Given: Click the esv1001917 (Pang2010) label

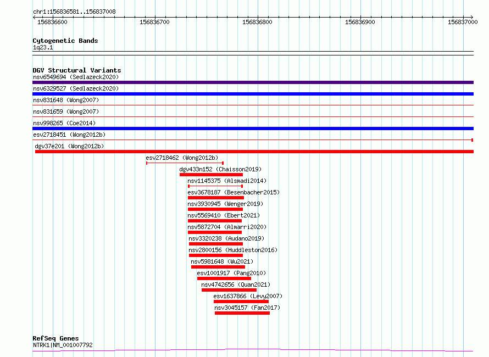Looking at the screenshot, I should click(x=231, y=273).
